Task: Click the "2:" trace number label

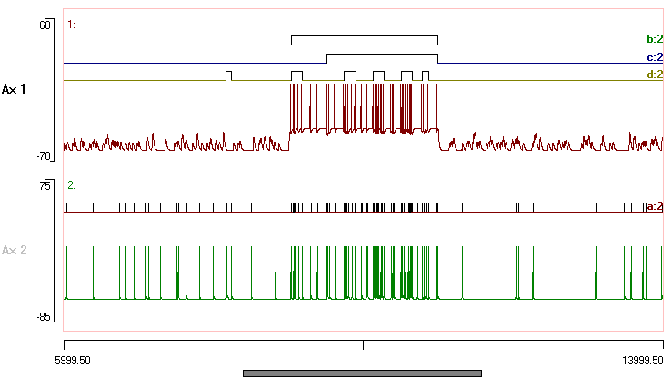Action: [x=72, y=185]
